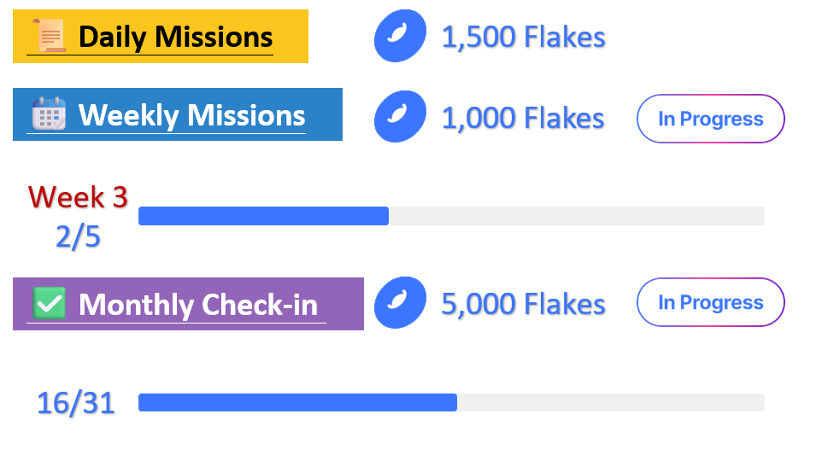Viewport: 816px width, 449px height.
Task: Open the Monthly Check-in heading link
Action: click(198, 305)
